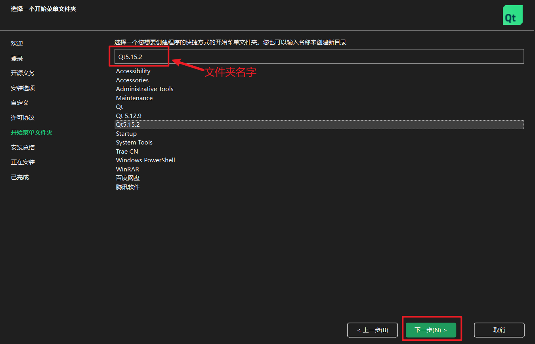Click the 安装总结 sidebar step
This screenshot has height=344, width=535.
tap(23, 148)
